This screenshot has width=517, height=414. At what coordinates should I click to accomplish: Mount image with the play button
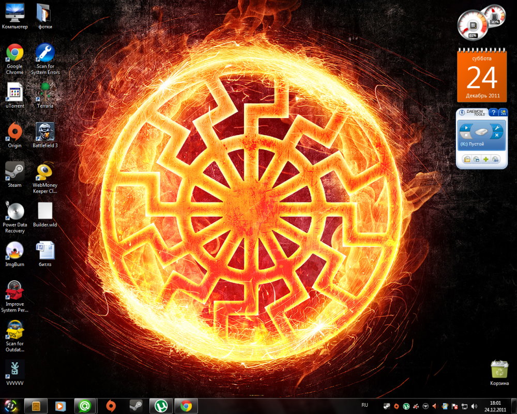coord(466,128)
